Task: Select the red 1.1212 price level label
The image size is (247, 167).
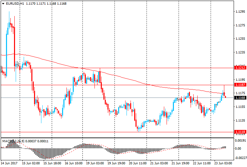Action: point(240,68)
